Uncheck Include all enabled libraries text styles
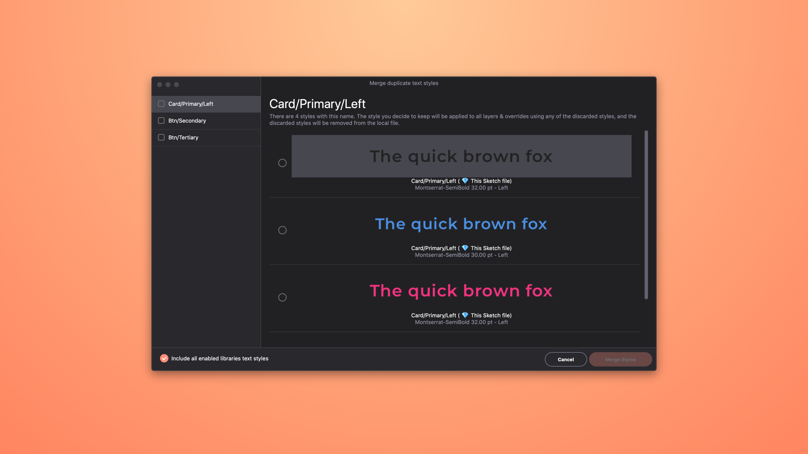The image size is (808, 454). click(164, 358)
